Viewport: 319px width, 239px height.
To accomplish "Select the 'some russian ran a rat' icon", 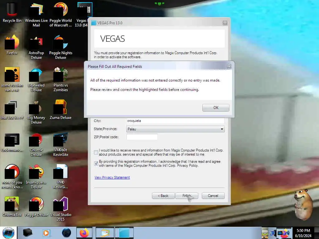I will [12, 79].
